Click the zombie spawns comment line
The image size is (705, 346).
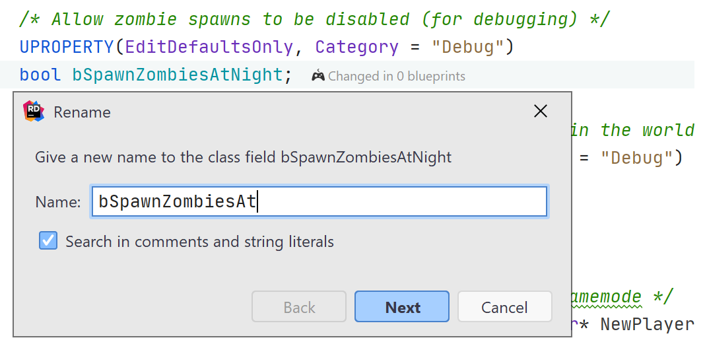coord(314,19)
